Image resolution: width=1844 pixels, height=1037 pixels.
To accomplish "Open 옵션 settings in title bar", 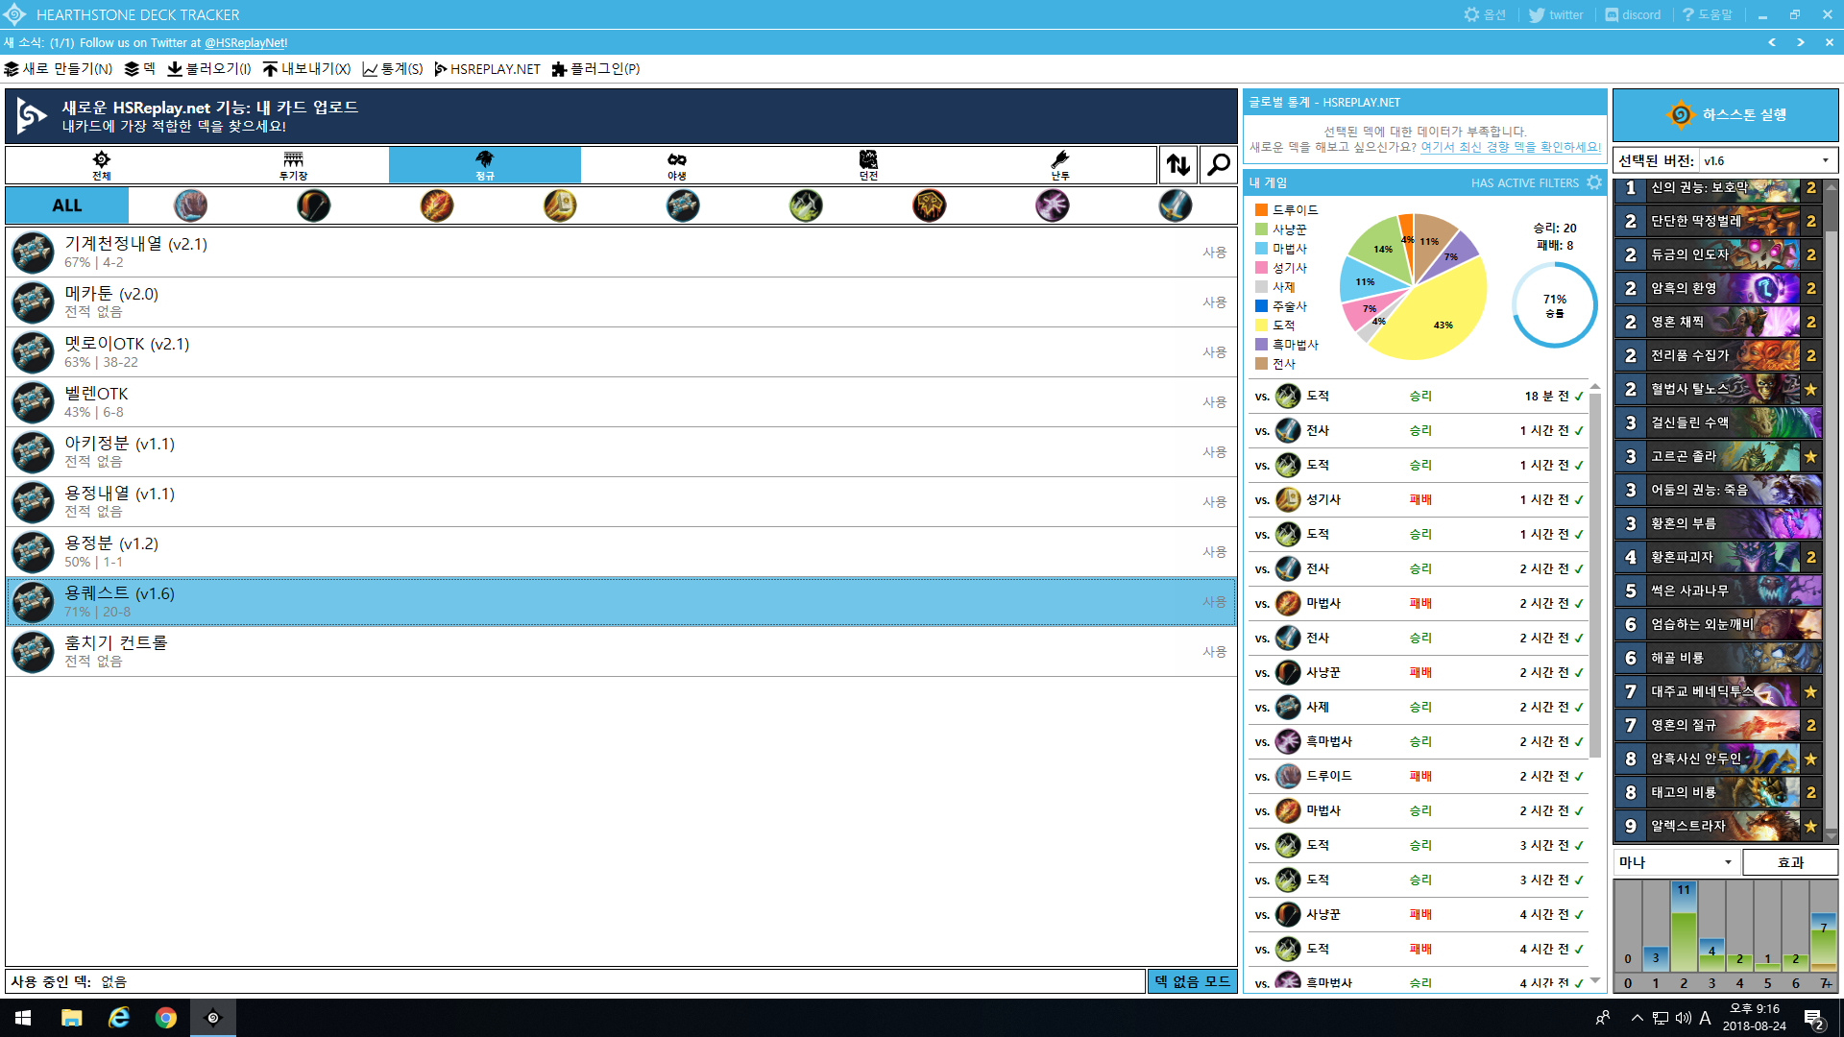I will coord(1485,14).
